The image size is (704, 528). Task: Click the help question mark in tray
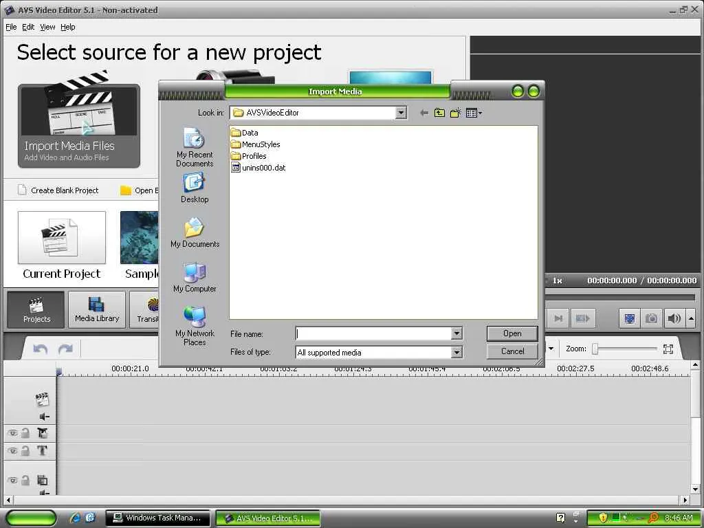coord(560,518)
